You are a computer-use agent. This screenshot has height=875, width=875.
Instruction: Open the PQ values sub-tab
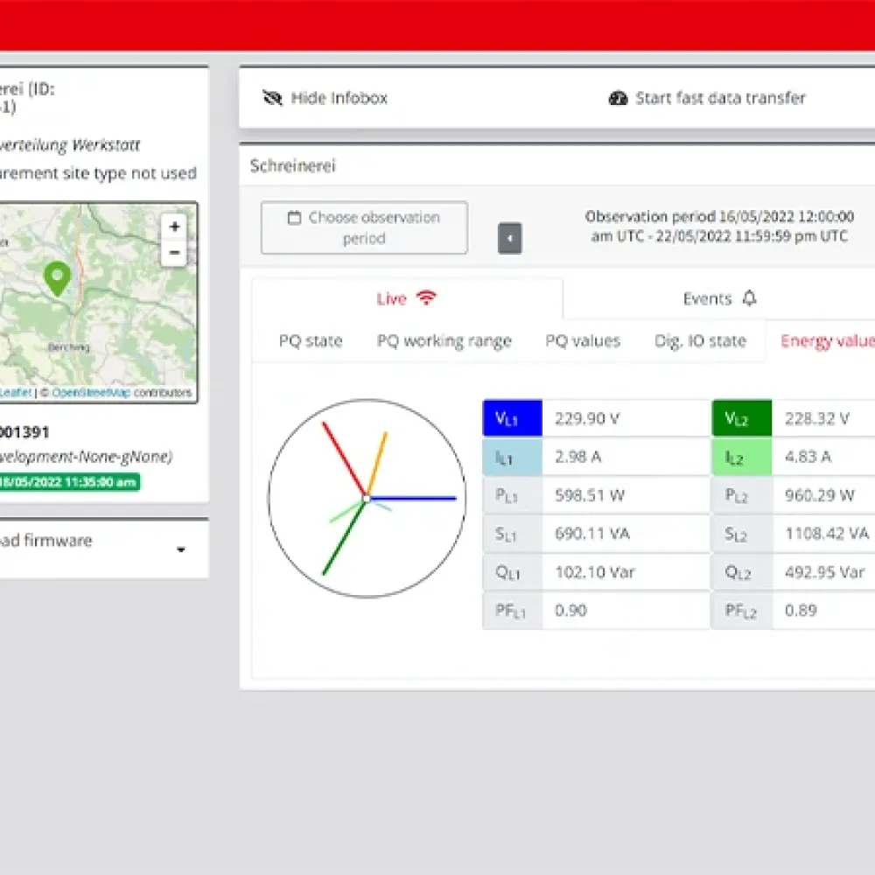pos(583,341)
